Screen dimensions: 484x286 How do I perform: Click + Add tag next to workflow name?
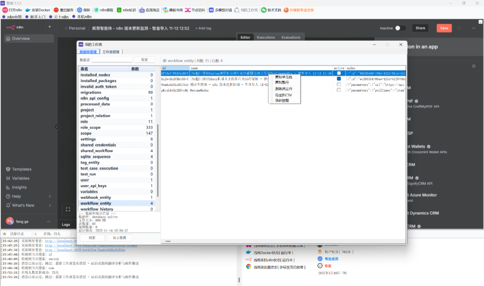(203, 28)
